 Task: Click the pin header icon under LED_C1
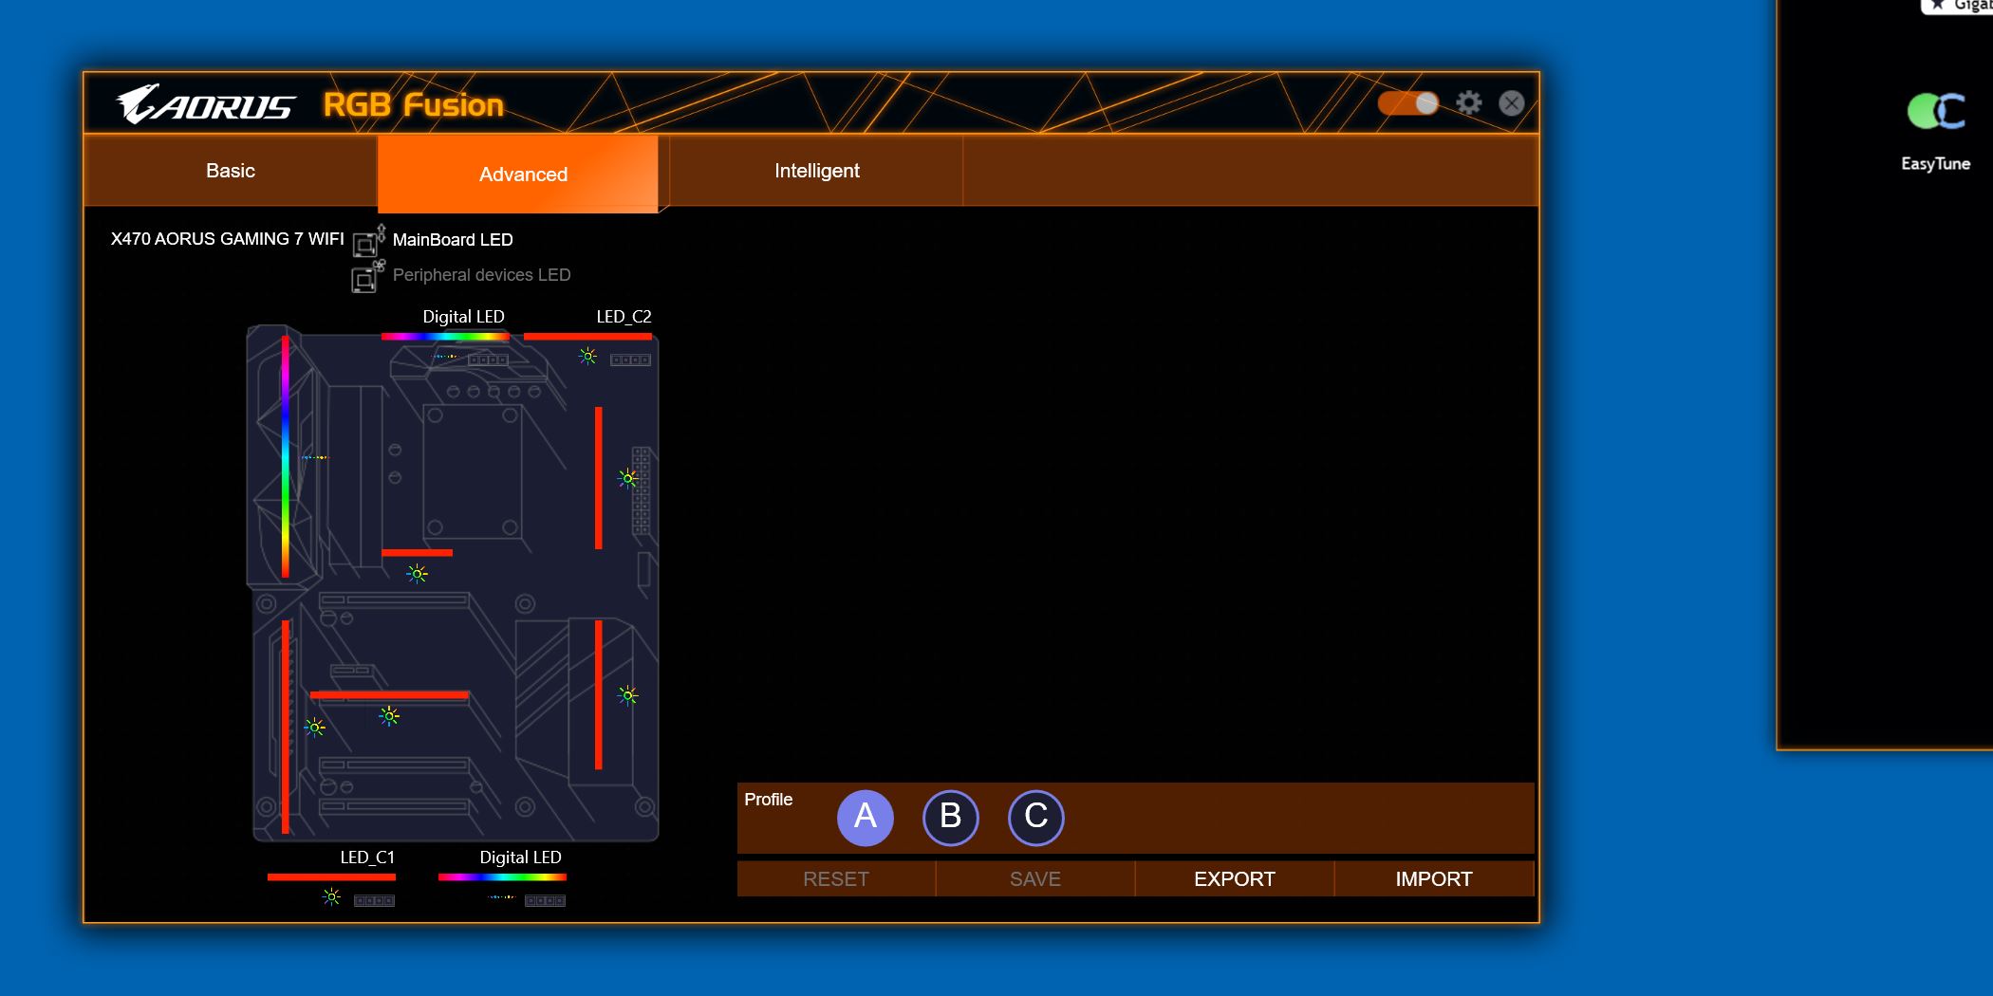click(x=374, y=901)
